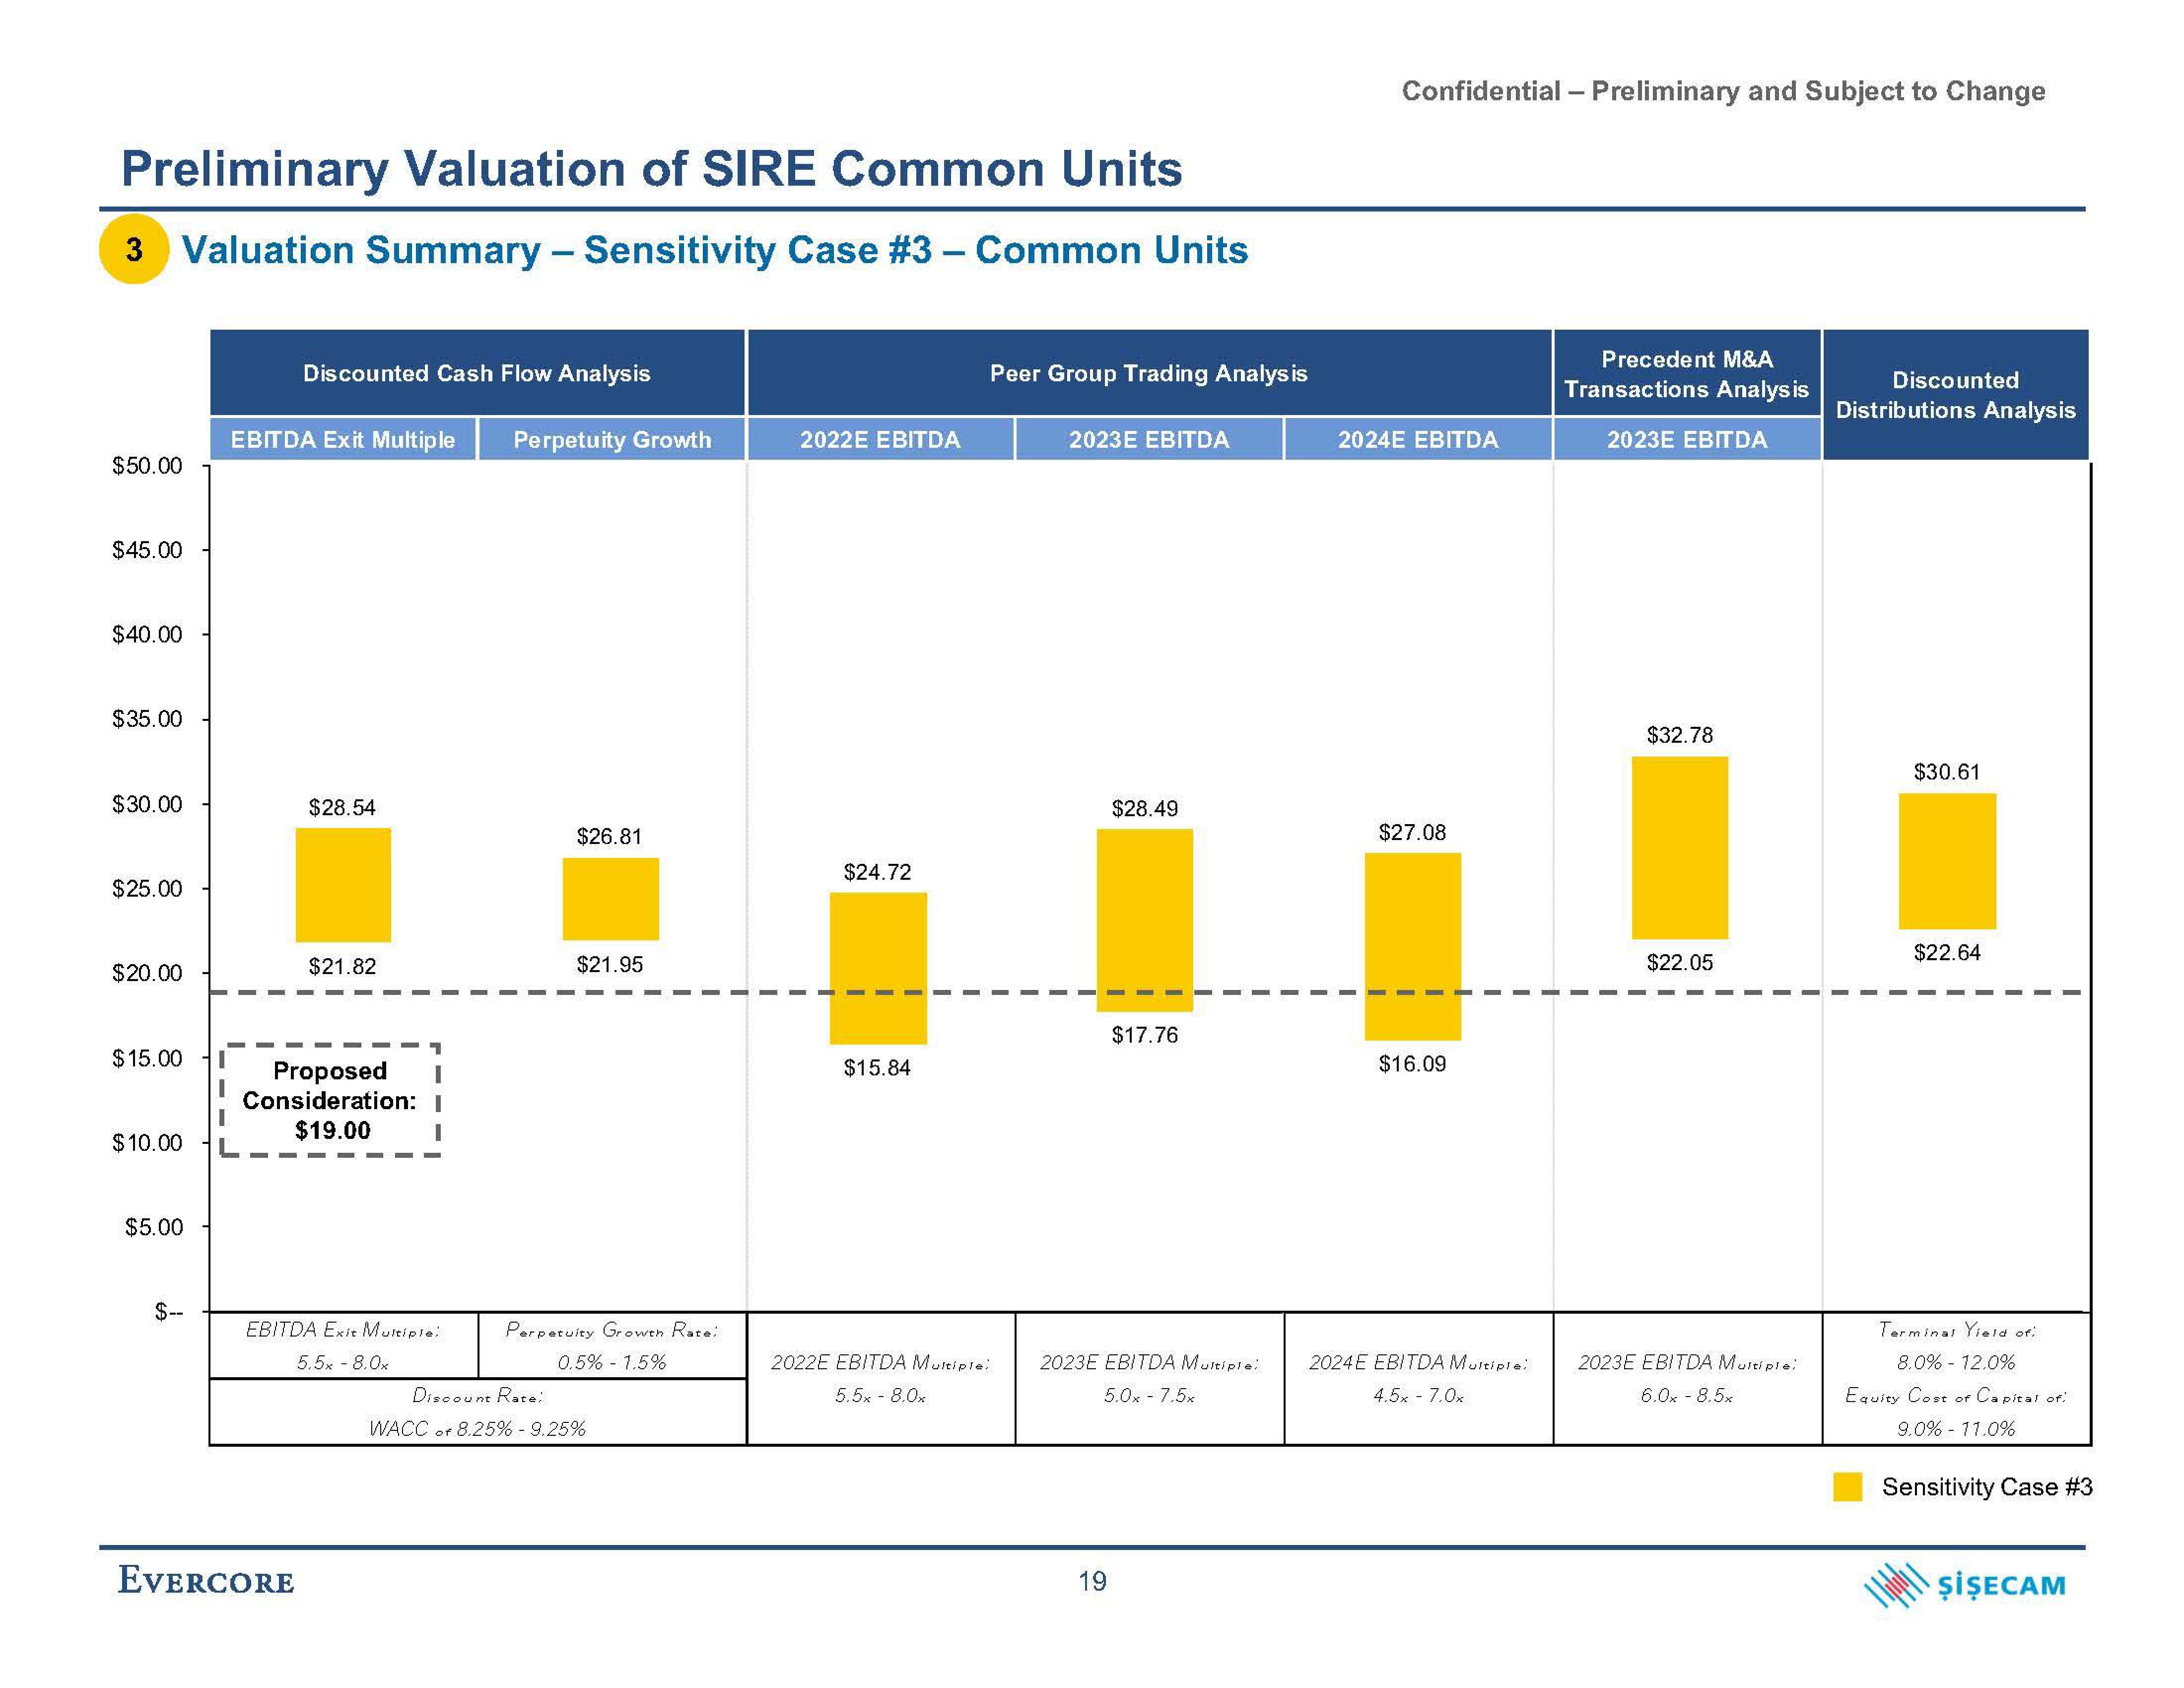The image size is (2184, 1688).
Task: Click the Valuation Summary – Sensitivity Case #3 subtitle
Action: 715,250
